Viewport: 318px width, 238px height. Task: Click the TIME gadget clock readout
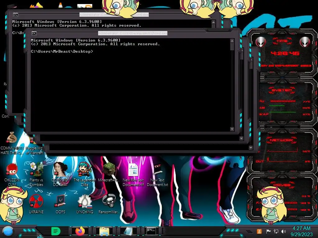(x=285, y=53)
